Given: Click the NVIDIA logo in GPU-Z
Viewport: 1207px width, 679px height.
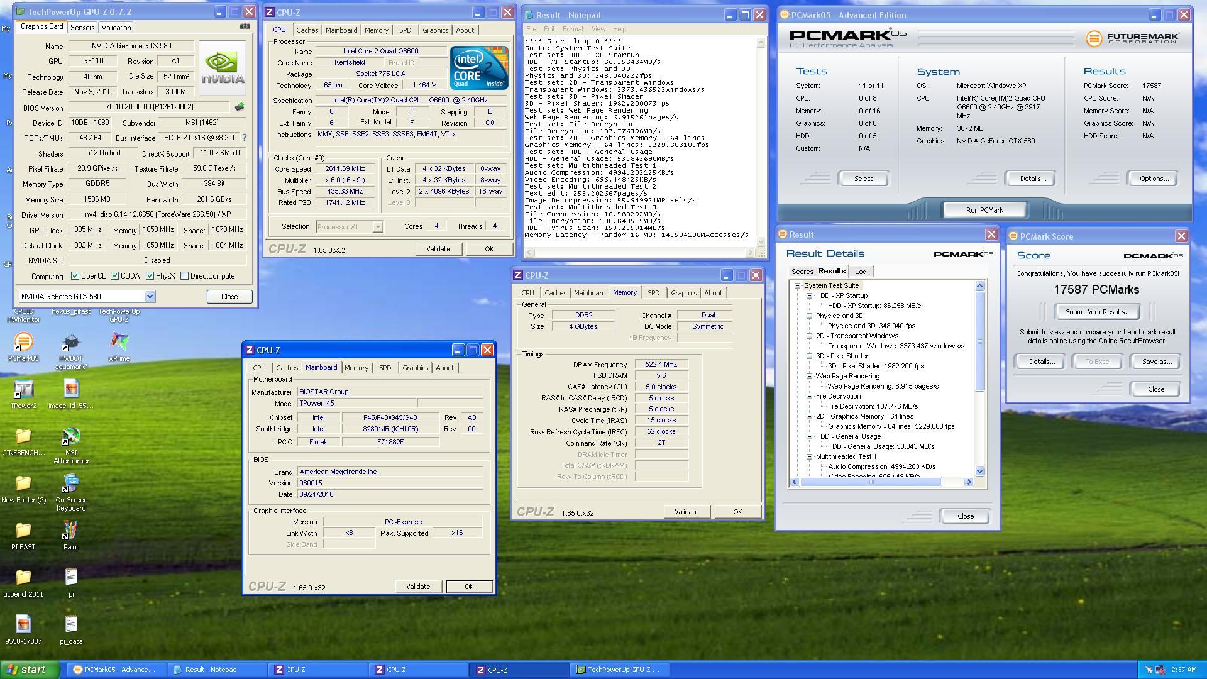Looking at the screenshot, I should [223, 68].
